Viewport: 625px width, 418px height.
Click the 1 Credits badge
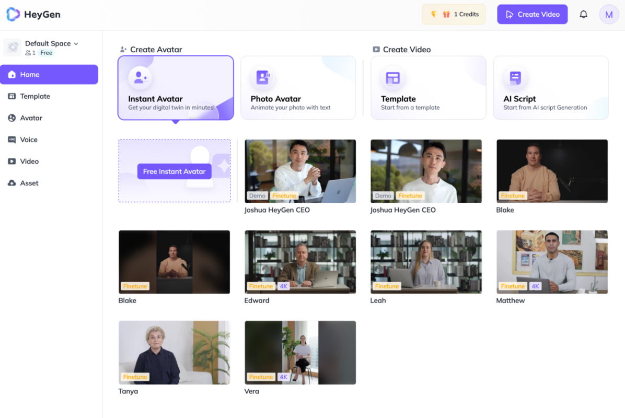466,15
